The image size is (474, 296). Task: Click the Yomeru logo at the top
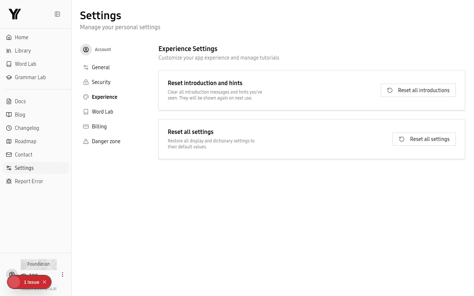(15, 14)
